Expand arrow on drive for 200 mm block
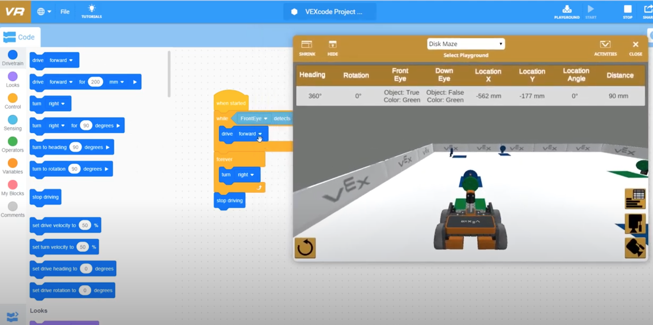This screenshot has width=653, height=325. (x=135, y=82)
